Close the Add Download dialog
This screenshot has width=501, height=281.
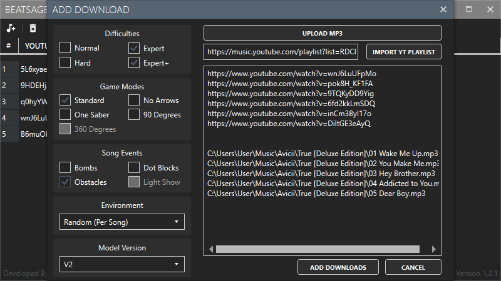click(x=443, y=9)
